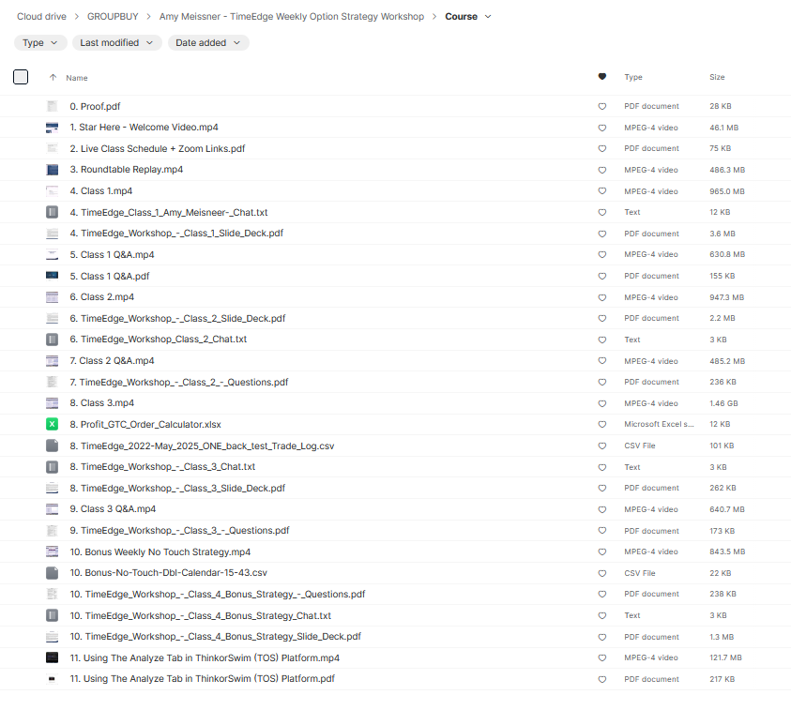Click the sort arrow next to Name header

(53, 78)
